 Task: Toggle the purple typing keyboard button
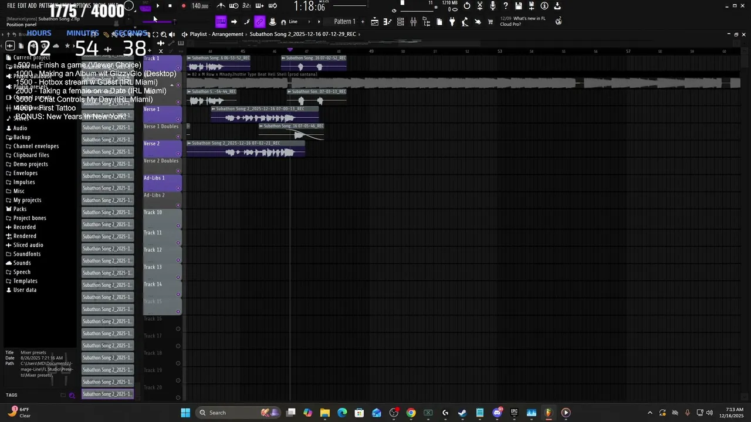click(x=221, y=22)
